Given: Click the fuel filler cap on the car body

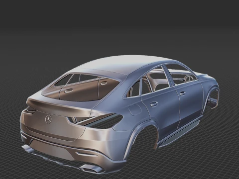Looking at the screenshot, I should pyautogui.click(x=135, y=110).
